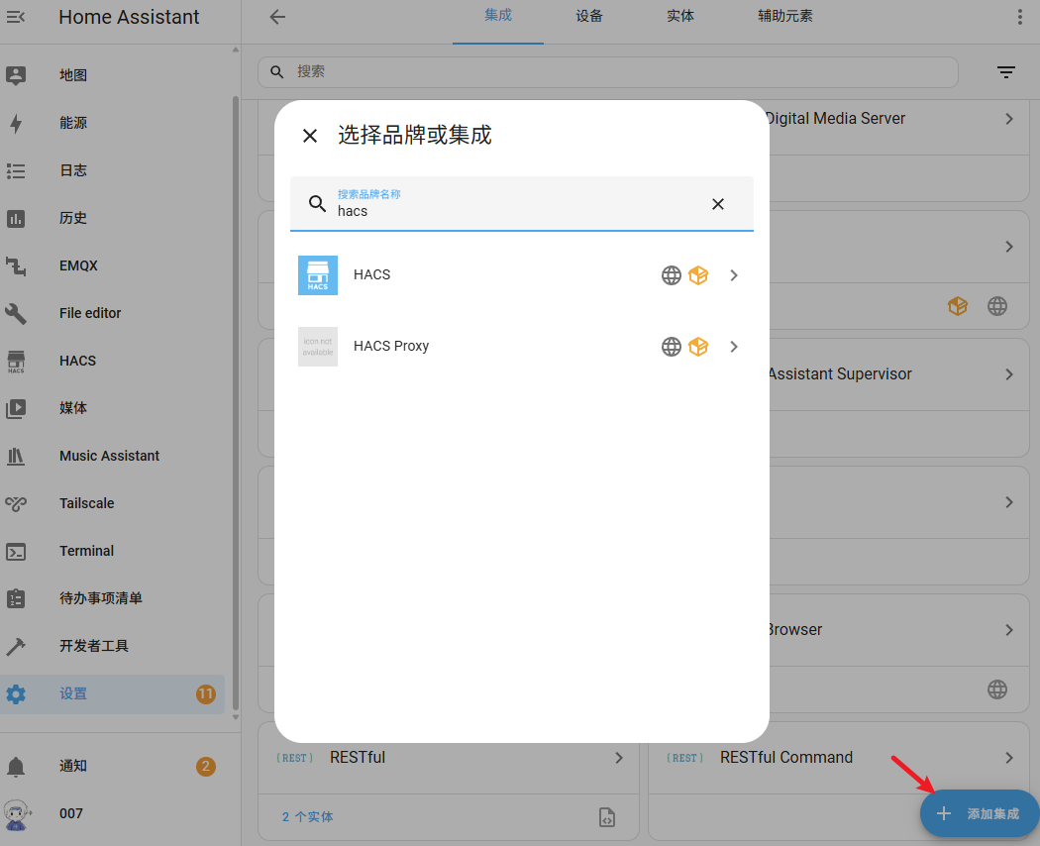Open the integrations filter menu

[x=1005, y=72]
